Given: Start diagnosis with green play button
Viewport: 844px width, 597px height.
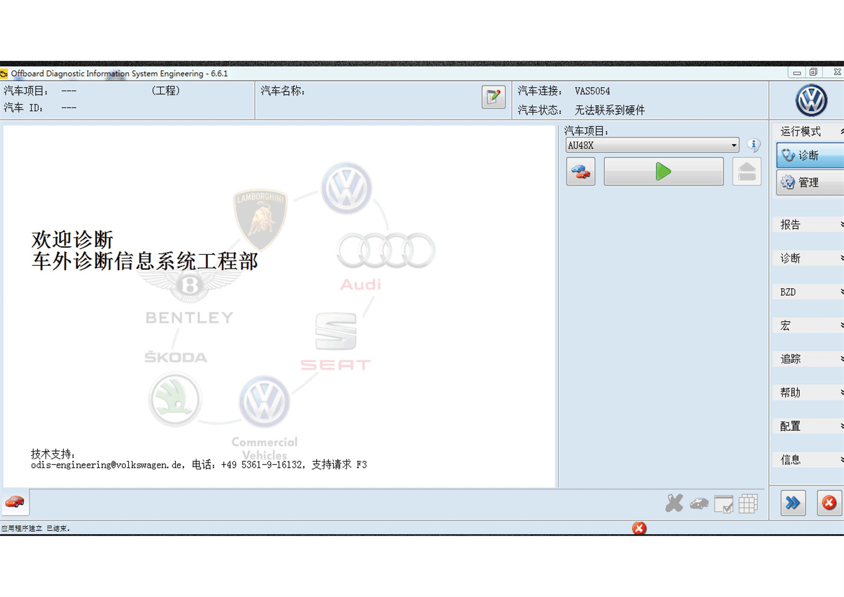Looking at the screenshot, I should (663, 171).
